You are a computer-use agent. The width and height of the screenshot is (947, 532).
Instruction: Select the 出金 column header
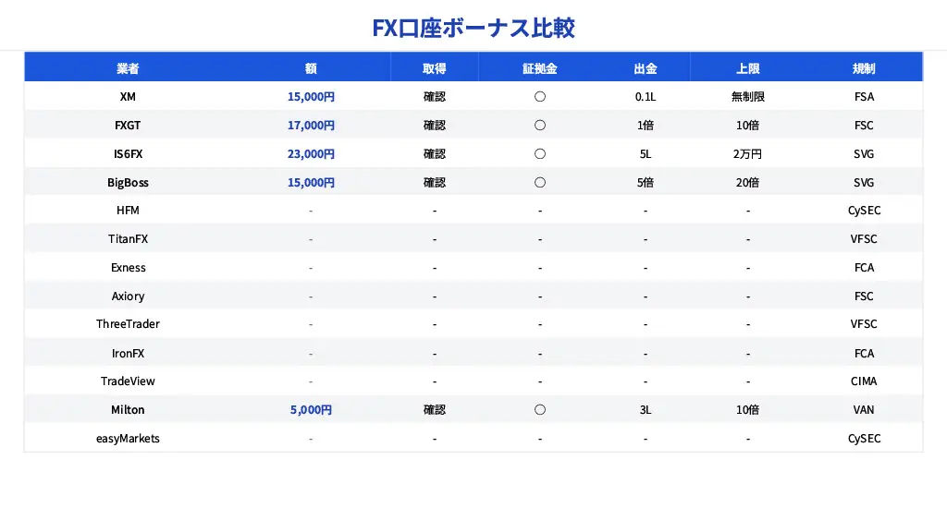click(646, 68)
